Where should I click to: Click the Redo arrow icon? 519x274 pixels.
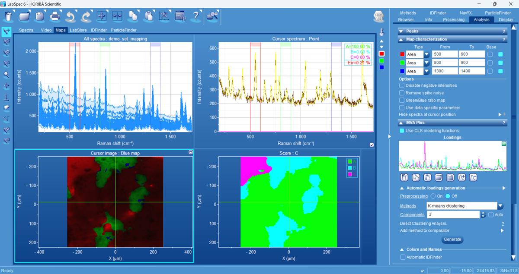[x=86, y=16]
